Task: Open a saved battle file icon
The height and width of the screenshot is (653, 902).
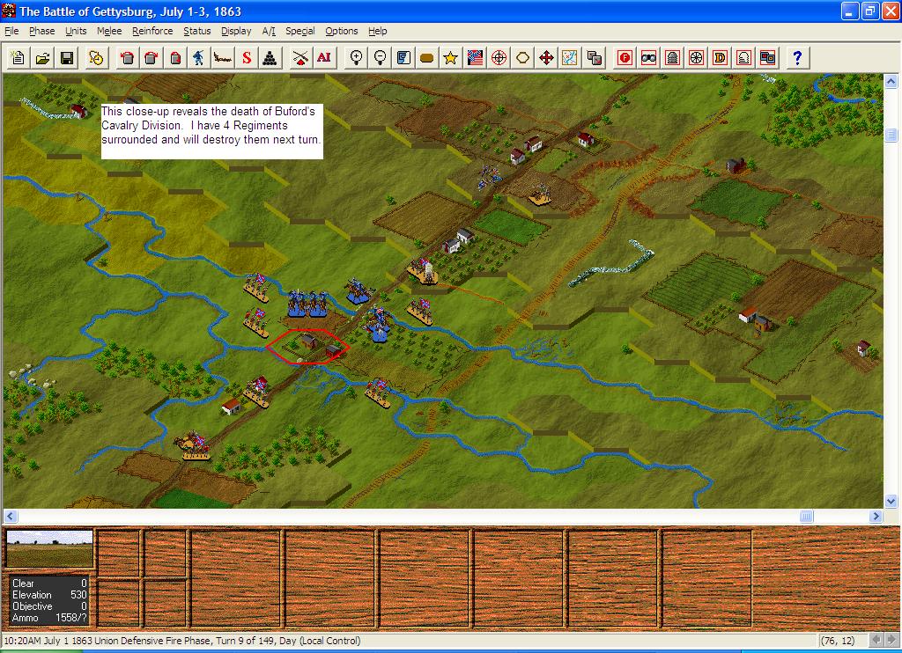Action: pyautogui.click(x=42, y=57)
